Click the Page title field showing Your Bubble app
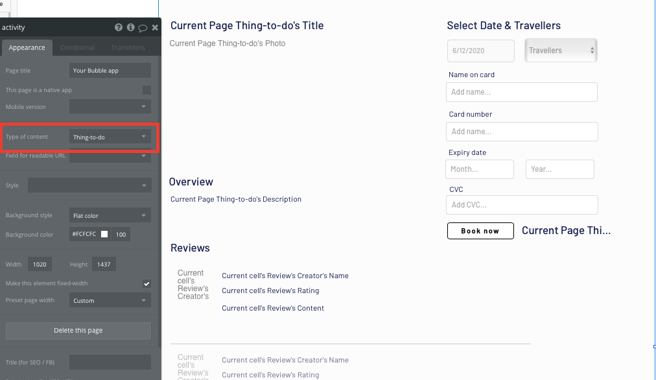656x380 pixels. [109, 70]
